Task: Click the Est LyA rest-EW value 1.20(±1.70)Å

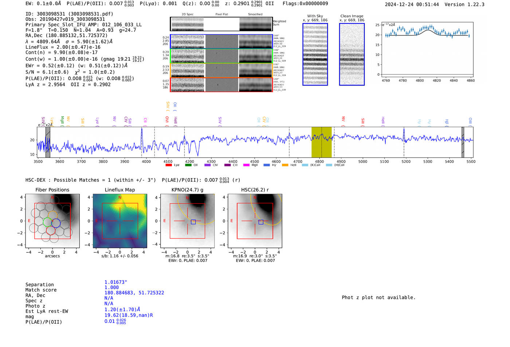Action: coord(122,309)
